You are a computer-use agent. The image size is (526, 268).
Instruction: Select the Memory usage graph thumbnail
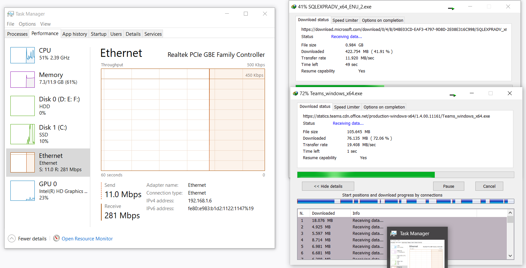click(x=22, y=80)
